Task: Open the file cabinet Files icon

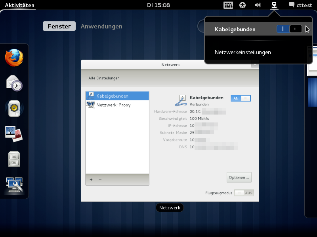Action: 14,159
